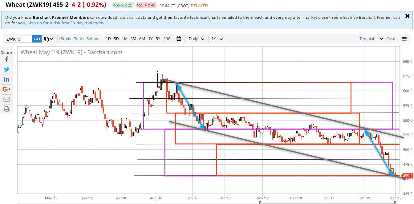The height and width of the screenshot is (204, 414).
Task: Email the chart using envelope icon
Action: pos(6,99)
